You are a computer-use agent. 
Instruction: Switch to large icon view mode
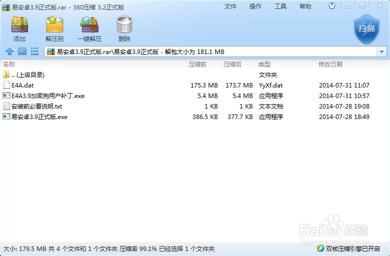point(22,51)
